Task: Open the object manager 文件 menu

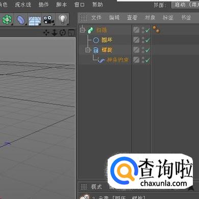Action: tap(96, 17)
